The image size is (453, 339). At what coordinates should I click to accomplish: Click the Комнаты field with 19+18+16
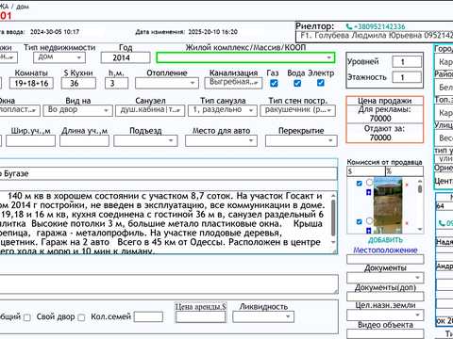[x=31, y=83]
